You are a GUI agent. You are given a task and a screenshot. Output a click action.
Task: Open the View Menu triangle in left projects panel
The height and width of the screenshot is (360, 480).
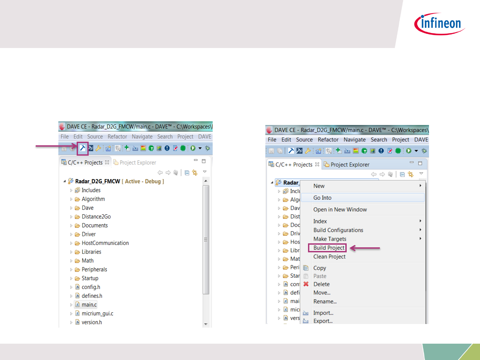tap(205, 172)
